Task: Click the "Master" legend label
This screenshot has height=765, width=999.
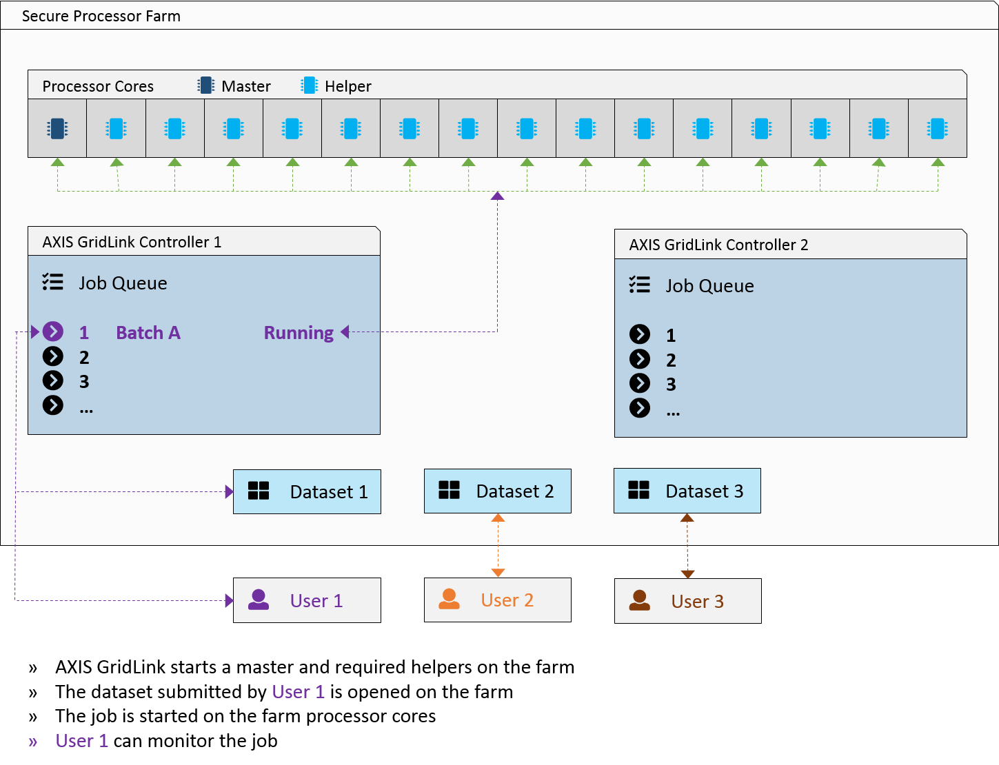Action: [x=246, y=86]
